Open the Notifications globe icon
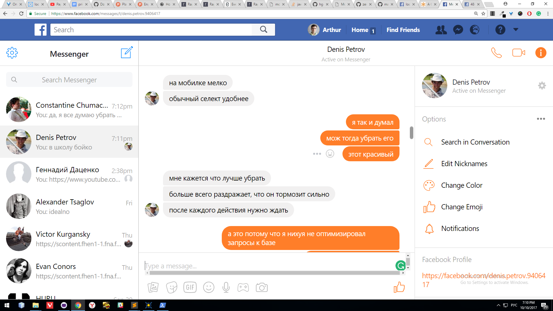 475,30
